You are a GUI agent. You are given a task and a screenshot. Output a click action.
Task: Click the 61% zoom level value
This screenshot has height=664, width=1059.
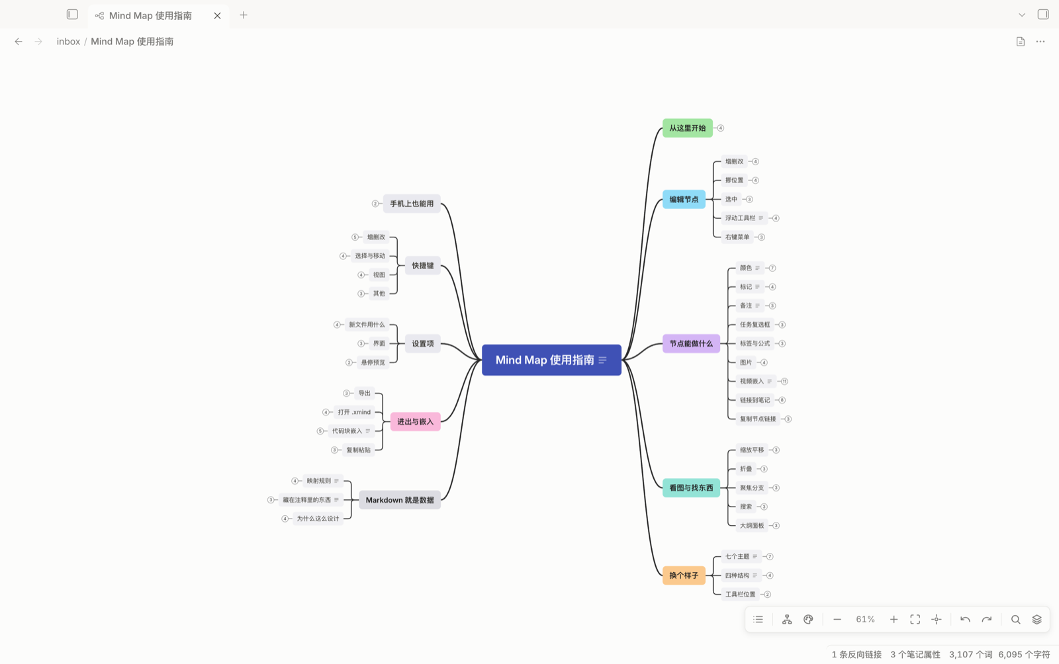865,620
